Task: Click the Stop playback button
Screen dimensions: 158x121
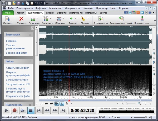Action: coord(31,110)
